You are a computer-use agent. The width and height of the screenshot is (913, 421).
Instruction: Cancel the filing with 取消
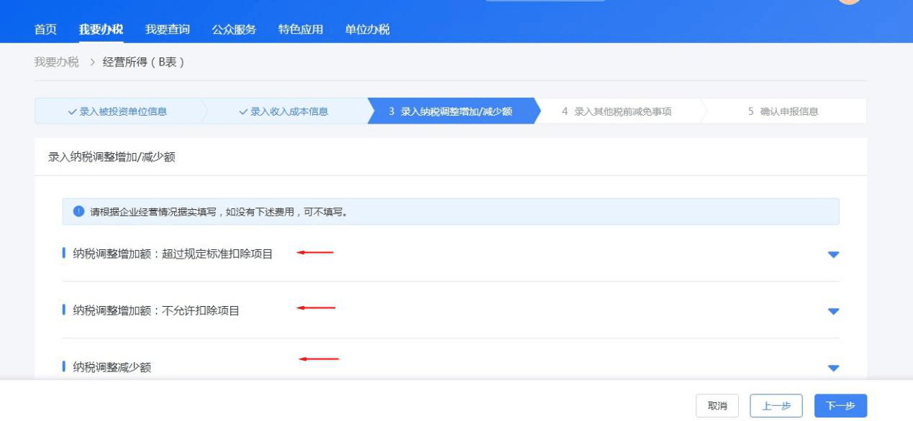(718, 405)
